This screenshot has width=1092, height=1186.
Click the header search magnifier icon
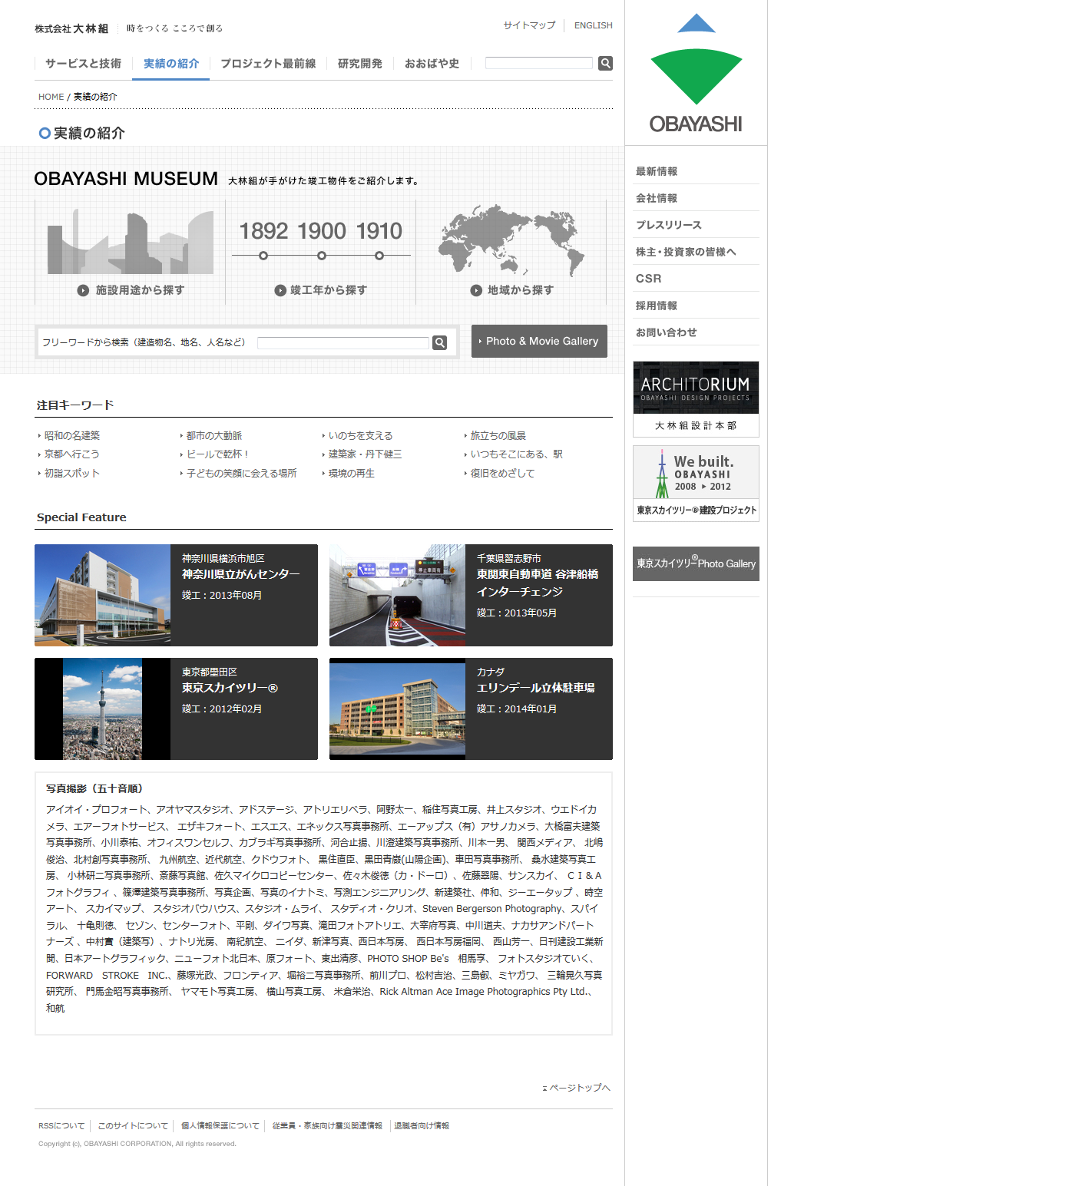(x=605, y=64)
